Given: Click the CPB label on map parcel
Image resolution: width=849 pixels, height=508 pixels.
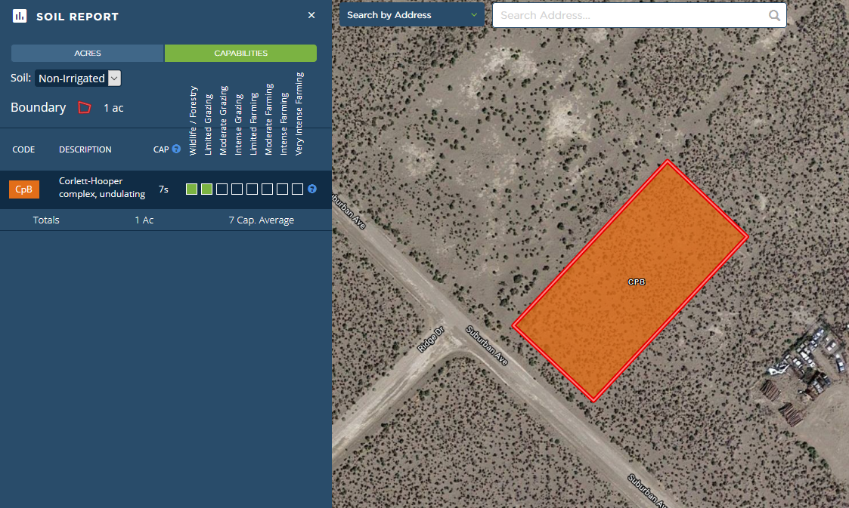Looking at the screenshot, I should [x=636, y=282].
